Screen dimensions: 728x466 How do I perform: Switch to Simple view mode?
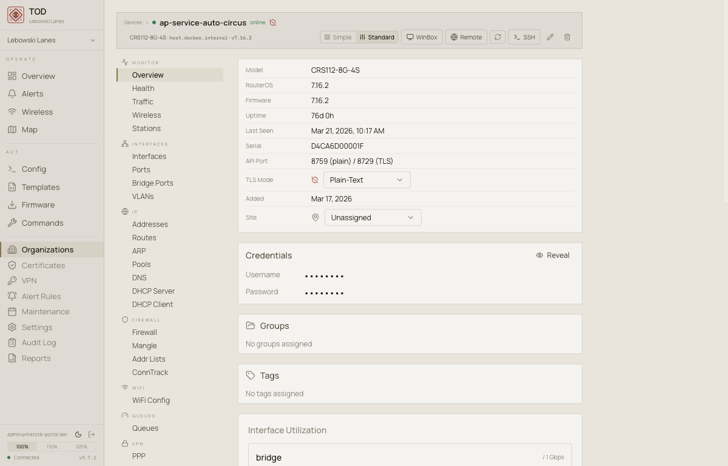point(338,37)
